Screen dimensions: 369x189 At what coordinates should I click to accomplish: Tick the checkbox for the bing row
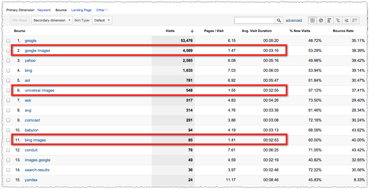coord(8,71)
